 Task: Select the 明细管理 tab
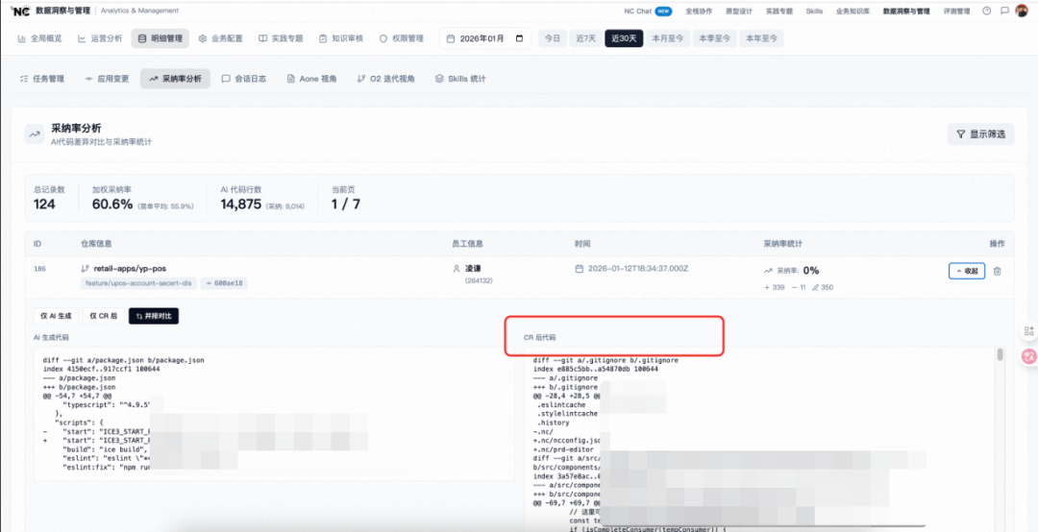(x=161, y=38)
